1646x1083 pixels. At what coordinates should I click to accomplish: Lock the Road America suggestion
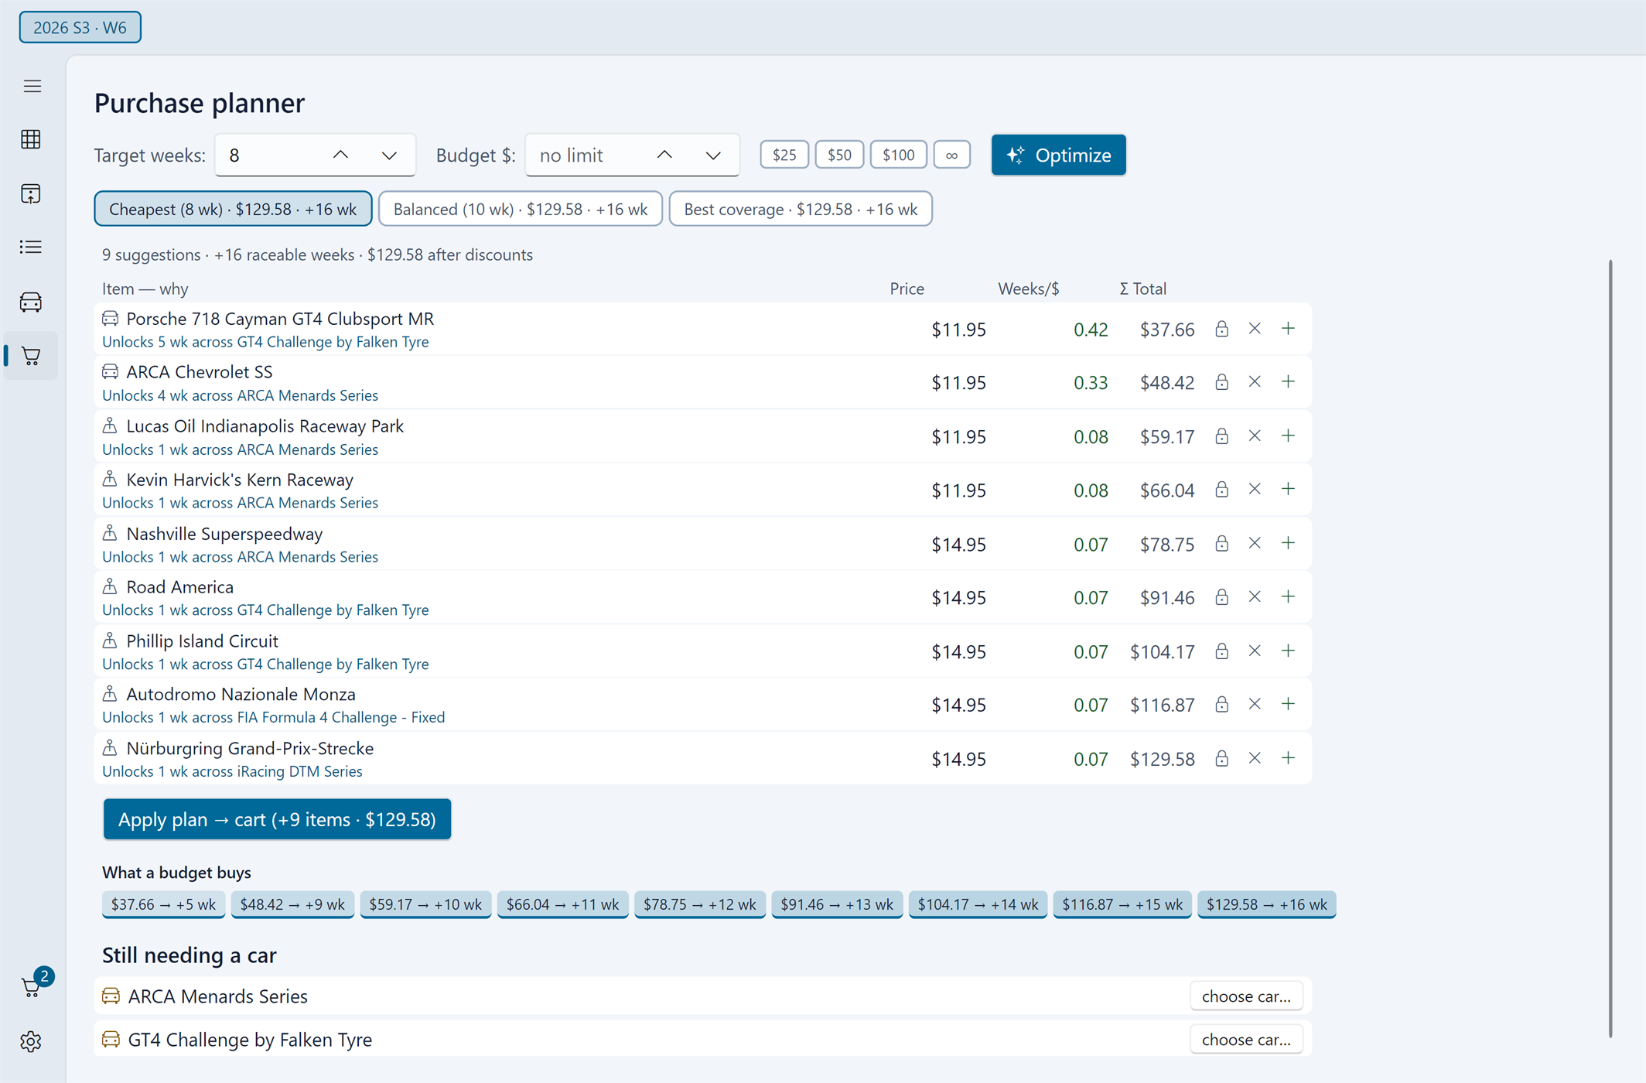[x=1221, y=597]
